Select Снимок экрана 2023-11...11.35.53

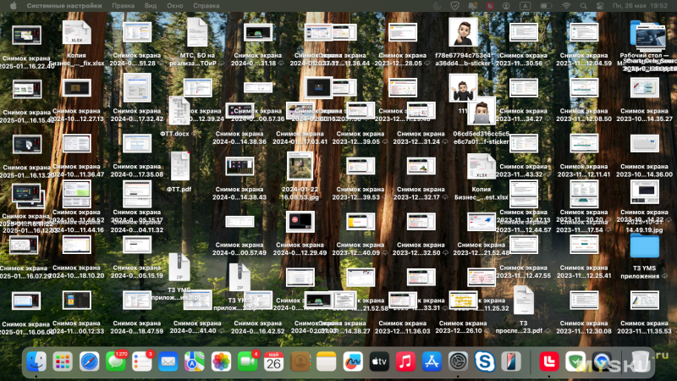click(644, 301)
